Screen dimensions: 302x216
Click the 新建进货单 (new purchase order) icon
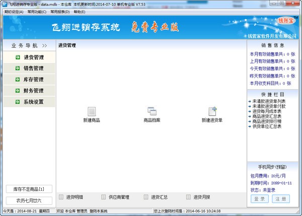pos(212,112)
